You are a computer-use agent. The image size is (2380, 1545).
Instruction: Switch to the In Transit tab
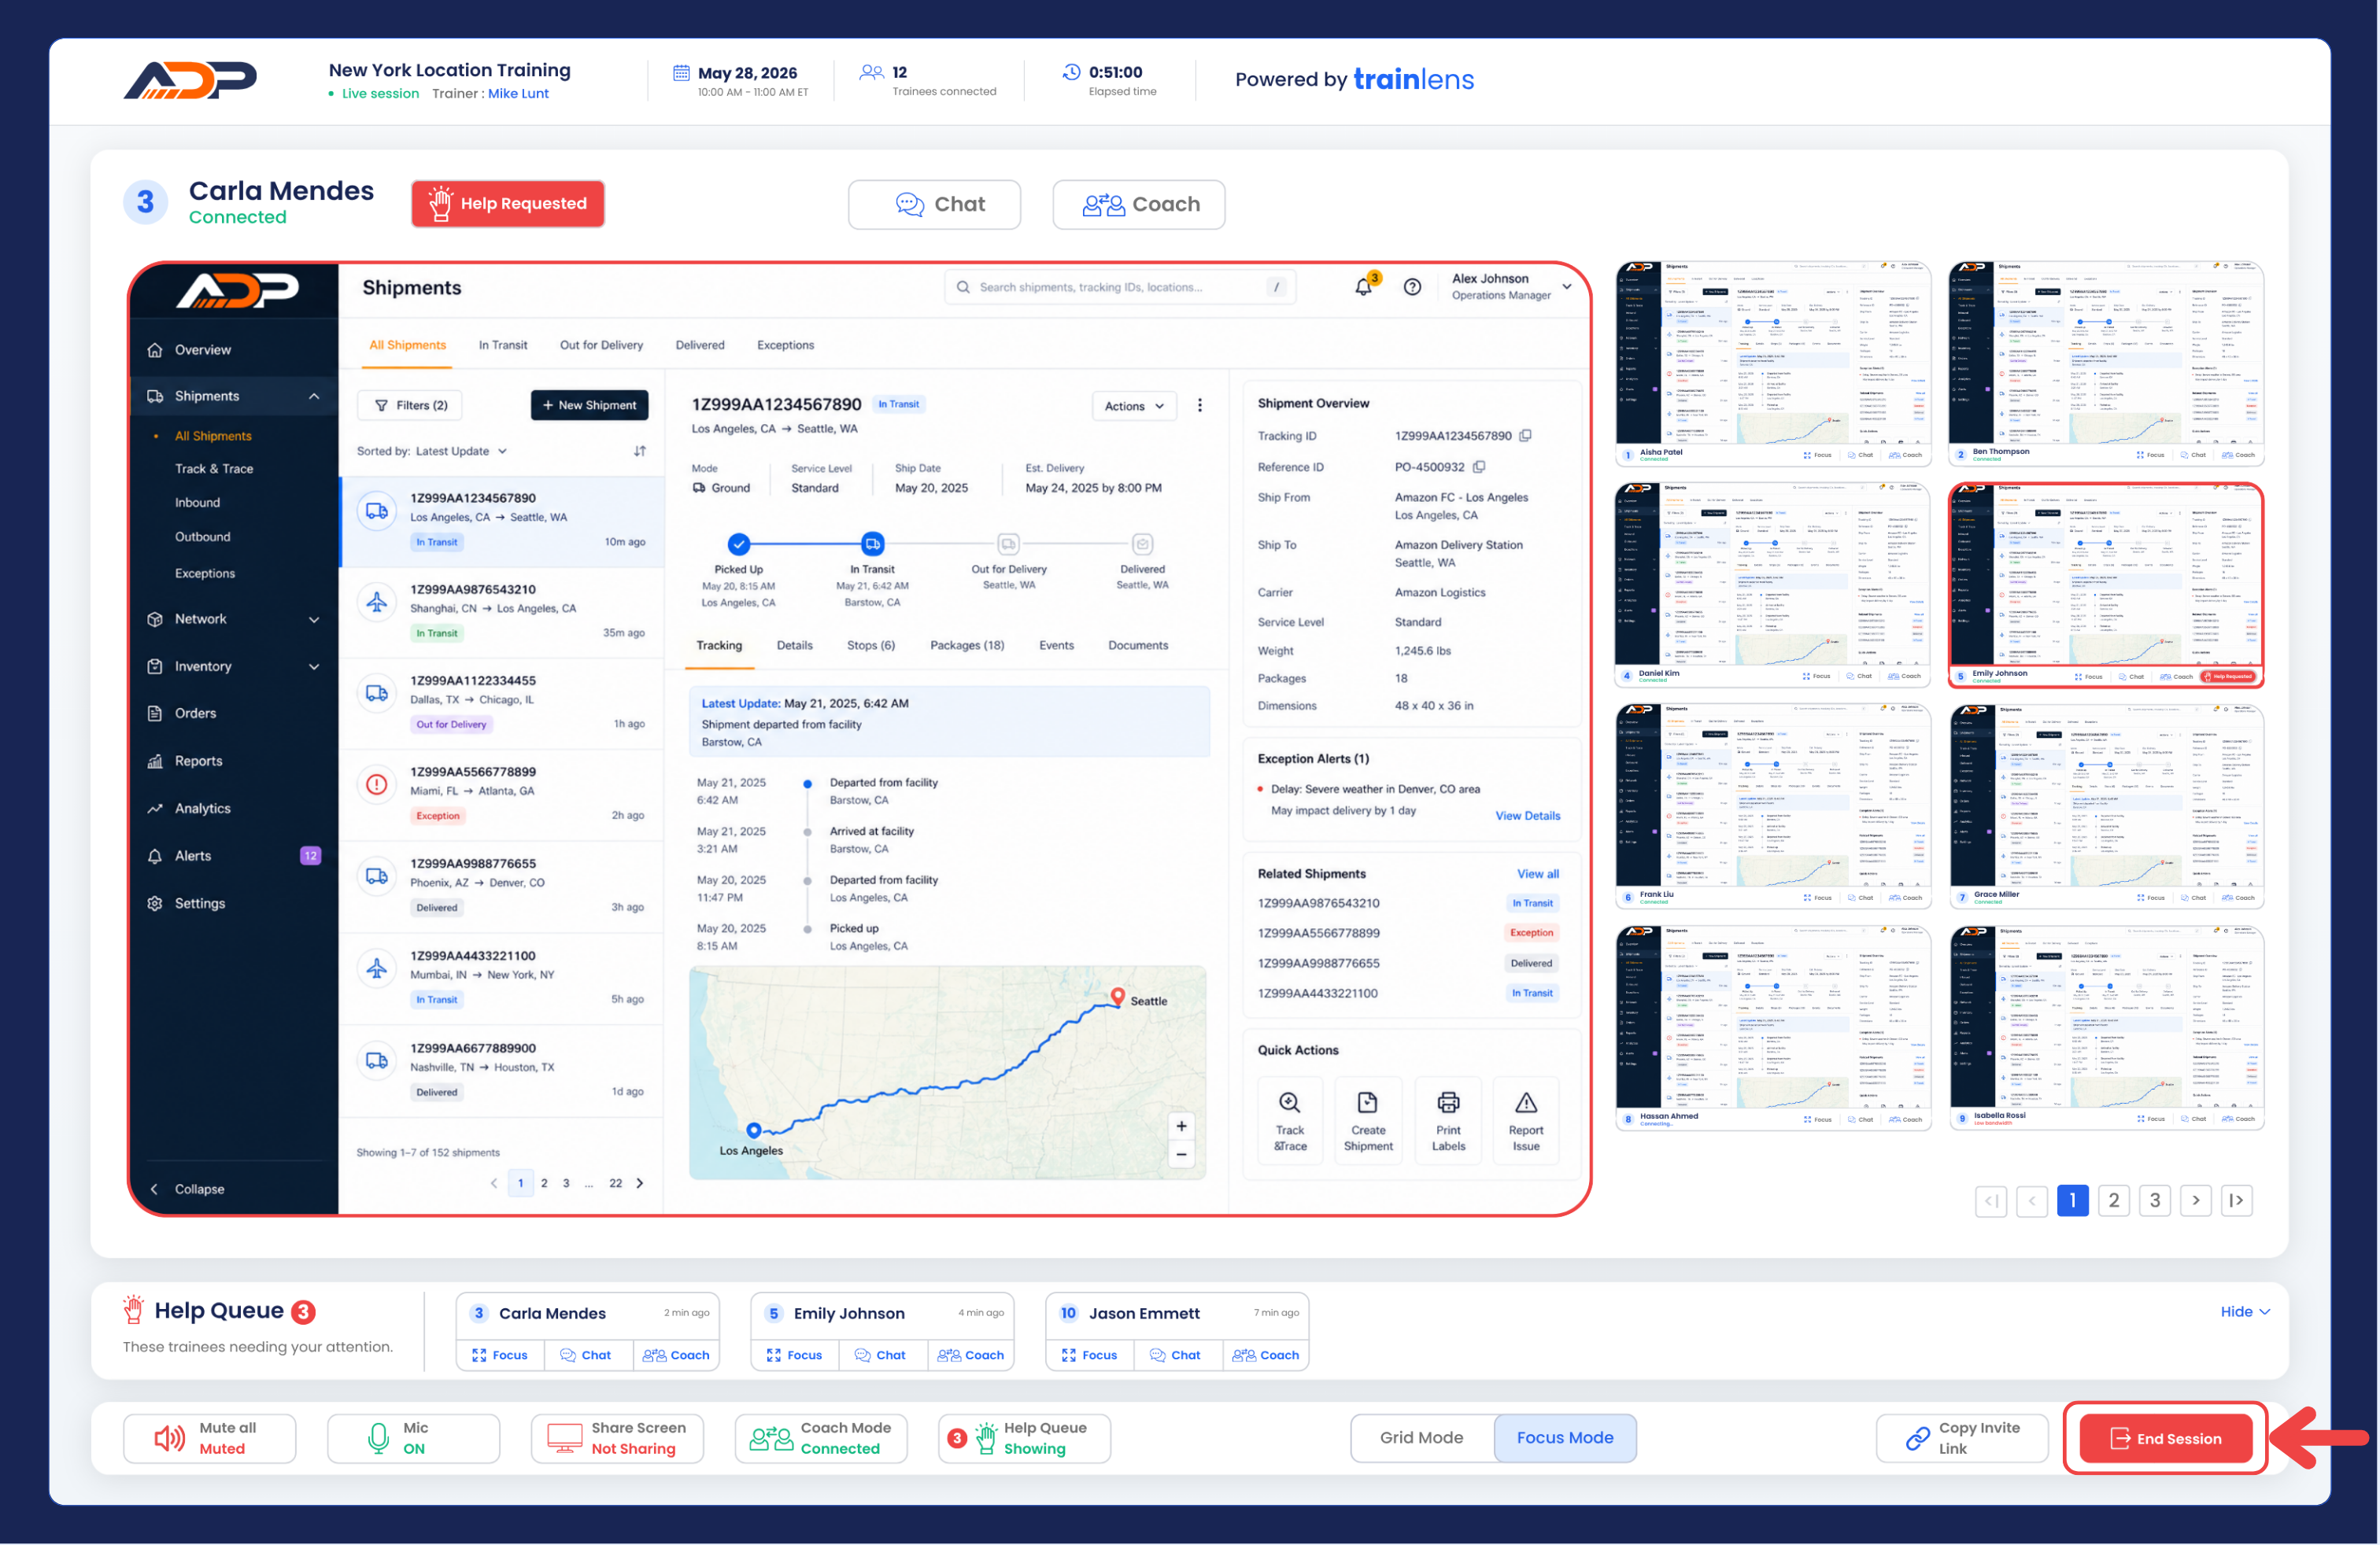502,345
